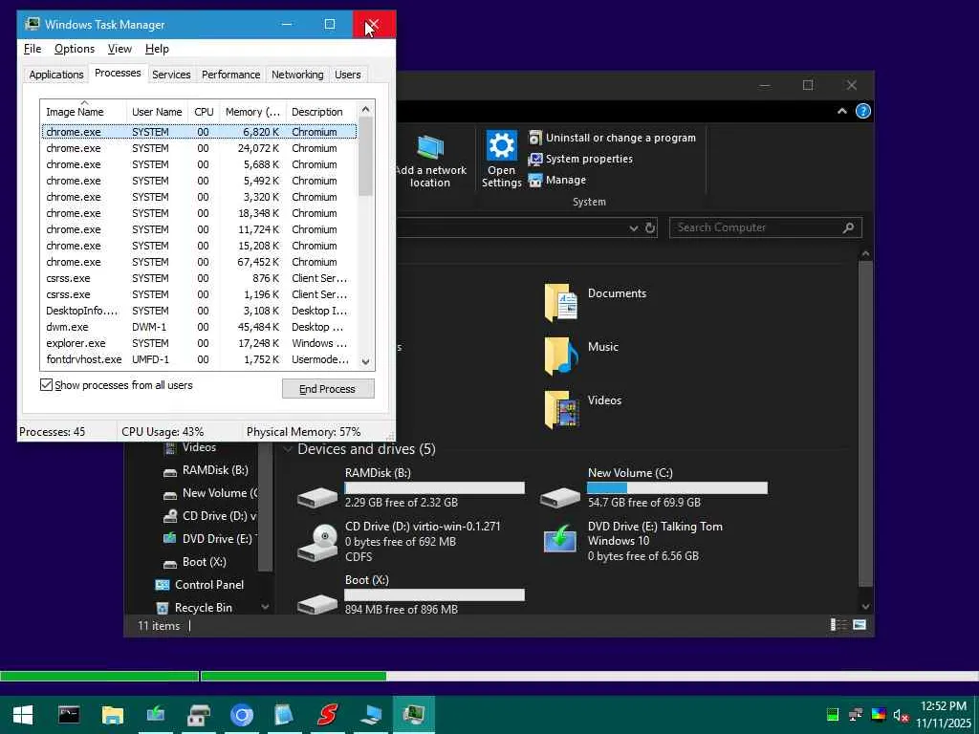The height and width of the screenshot is (734, 979).
Task: Open the Options menu in Task Manager
Action: [75, 49]
